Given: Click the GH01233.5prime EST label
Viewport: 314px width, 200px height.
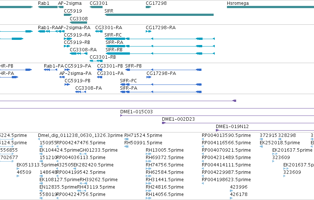Looking at the screenshot, I should click(99, 150).
